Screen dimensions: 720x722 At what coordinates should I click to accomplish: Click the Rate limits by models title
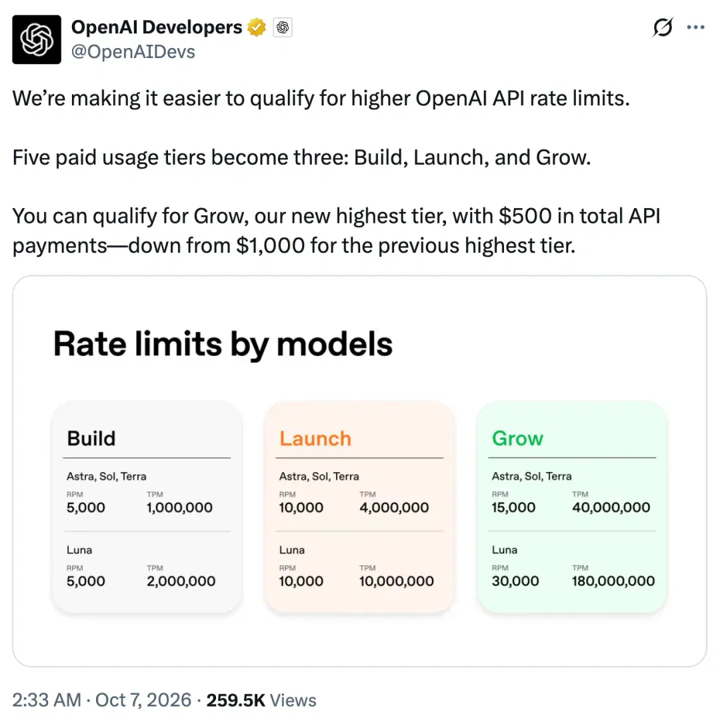click(x=223, y=345)
